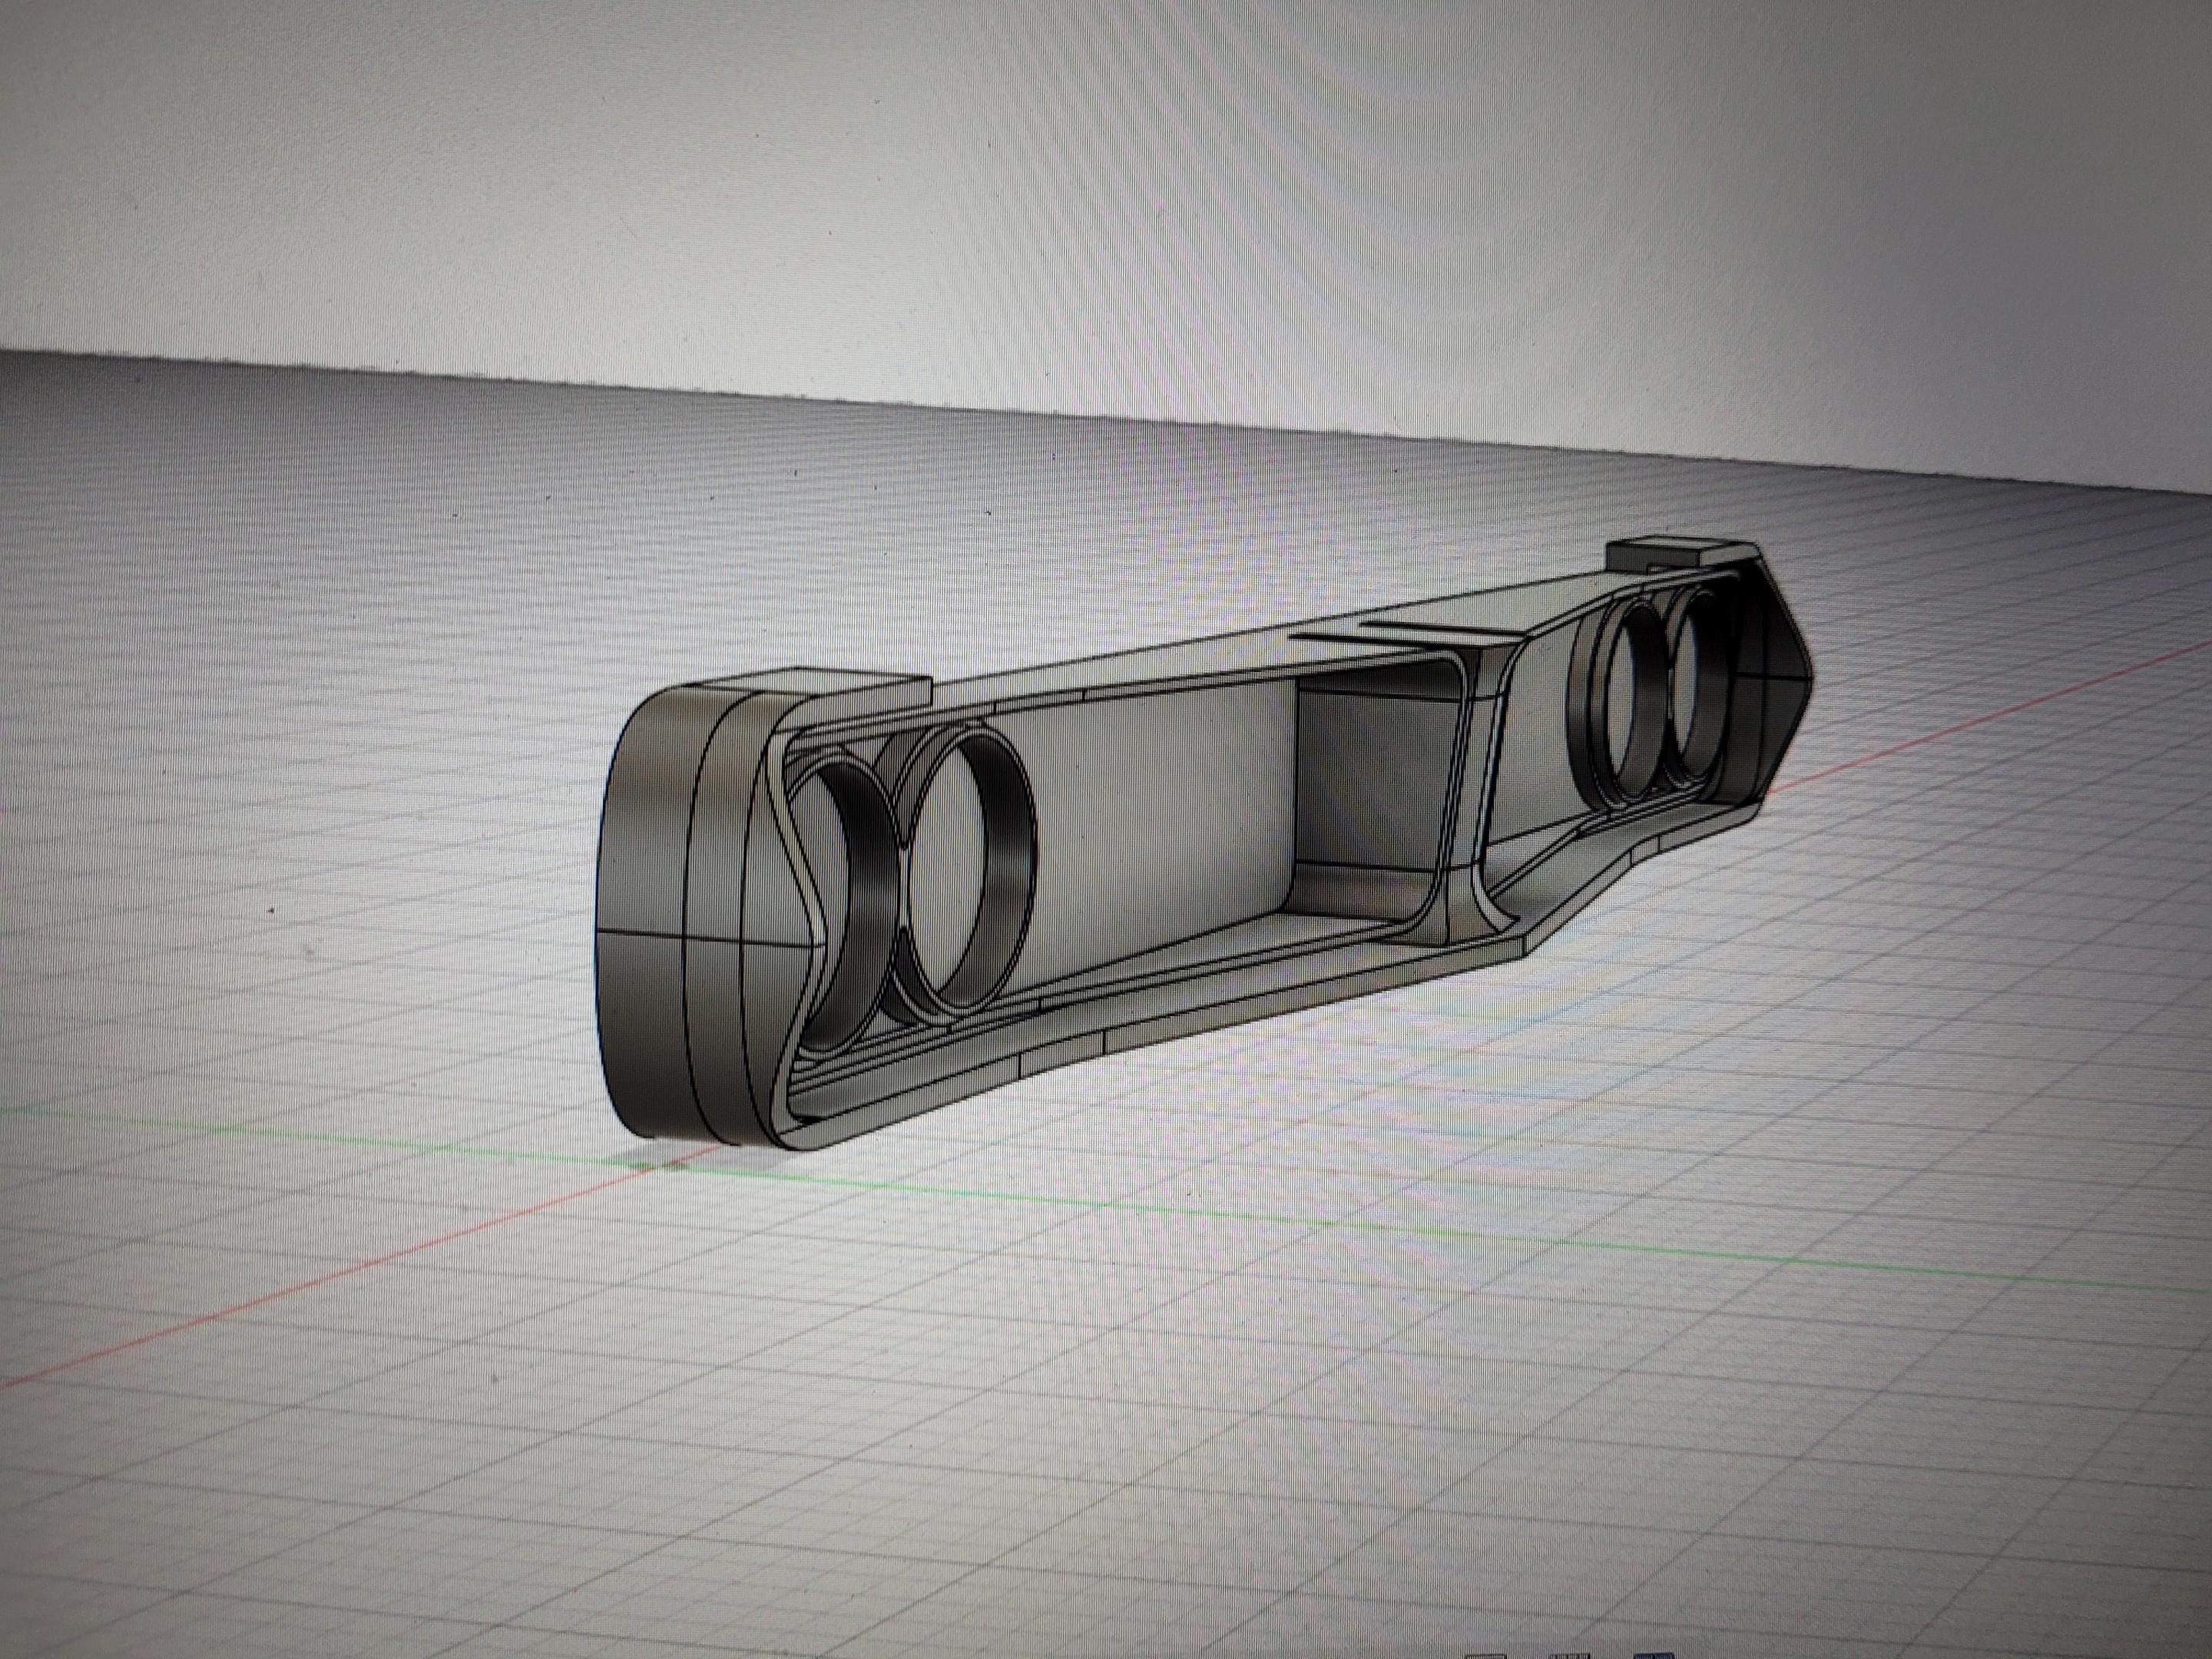Open the display settings icon at bottom edge
Image resolution: width=2212 pixels, height=1659 pixels.
[1486, 1656]
